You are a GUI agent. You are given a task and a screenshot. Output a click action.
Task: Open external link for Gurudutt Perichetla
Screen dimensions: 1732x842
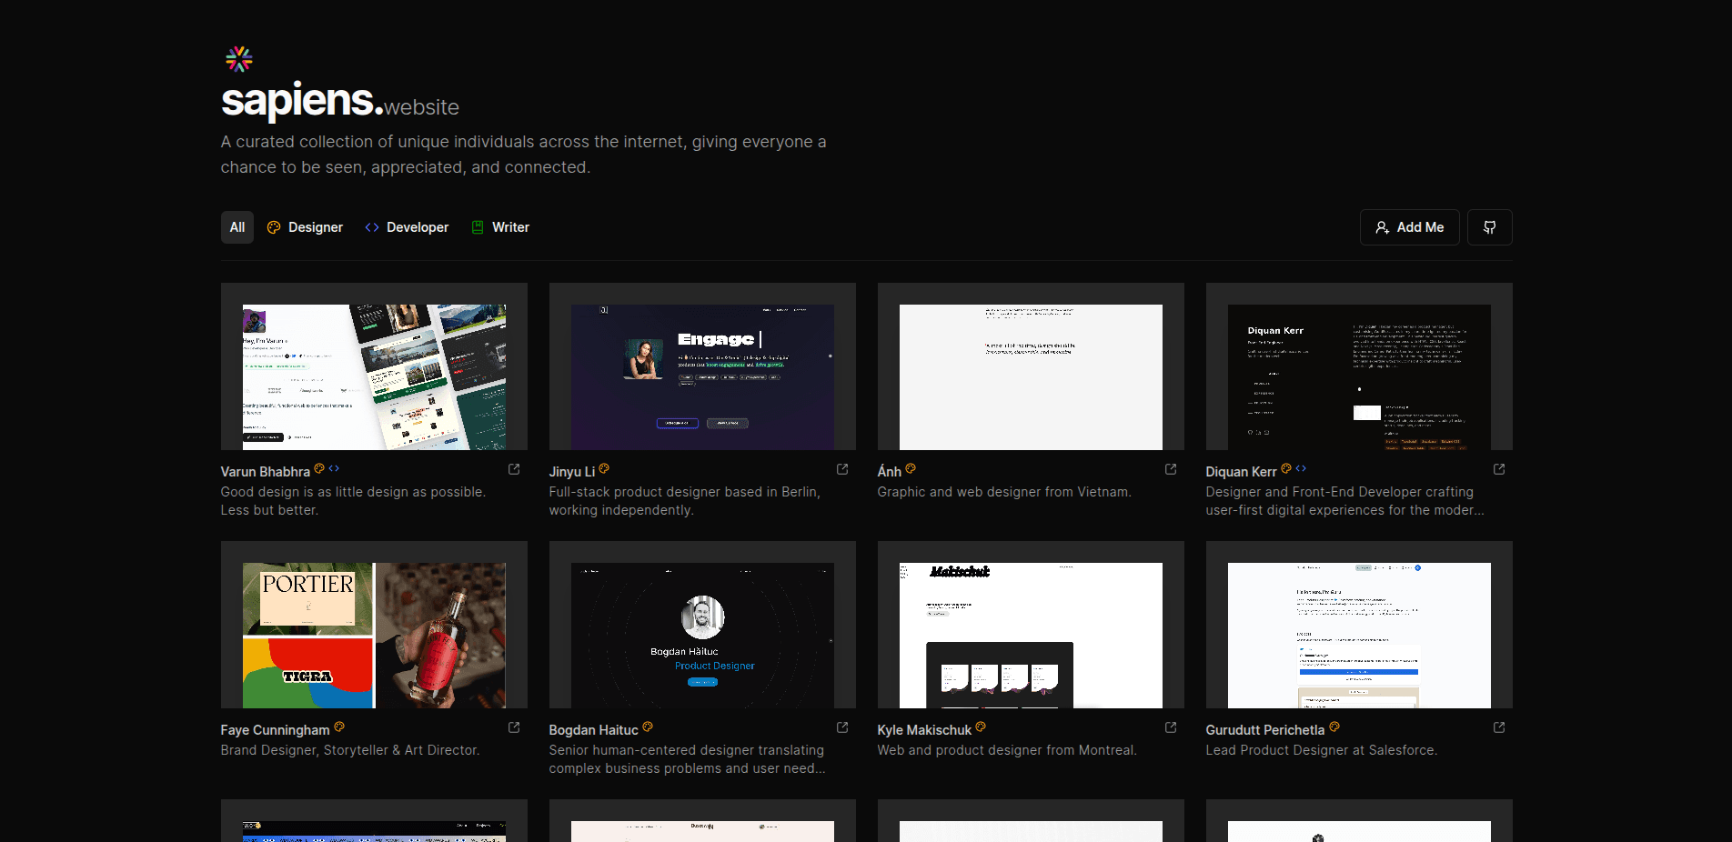click(x=1499, y=727)
